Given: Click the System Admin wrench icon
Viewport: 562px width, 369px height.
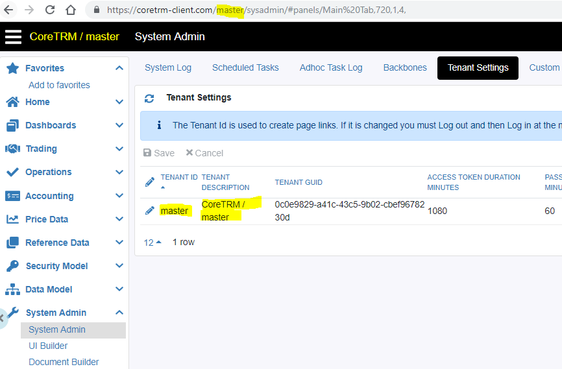Looking at the screenshot, I should click(x=13, y=313).
